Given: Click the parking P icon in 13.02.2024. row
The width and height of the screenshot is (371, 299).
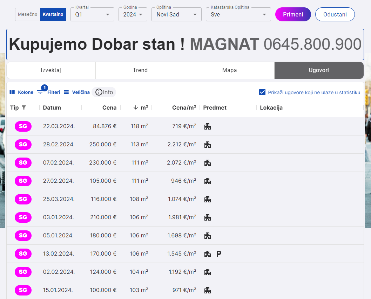Looking at the screenshot, I should pos(219,254).
